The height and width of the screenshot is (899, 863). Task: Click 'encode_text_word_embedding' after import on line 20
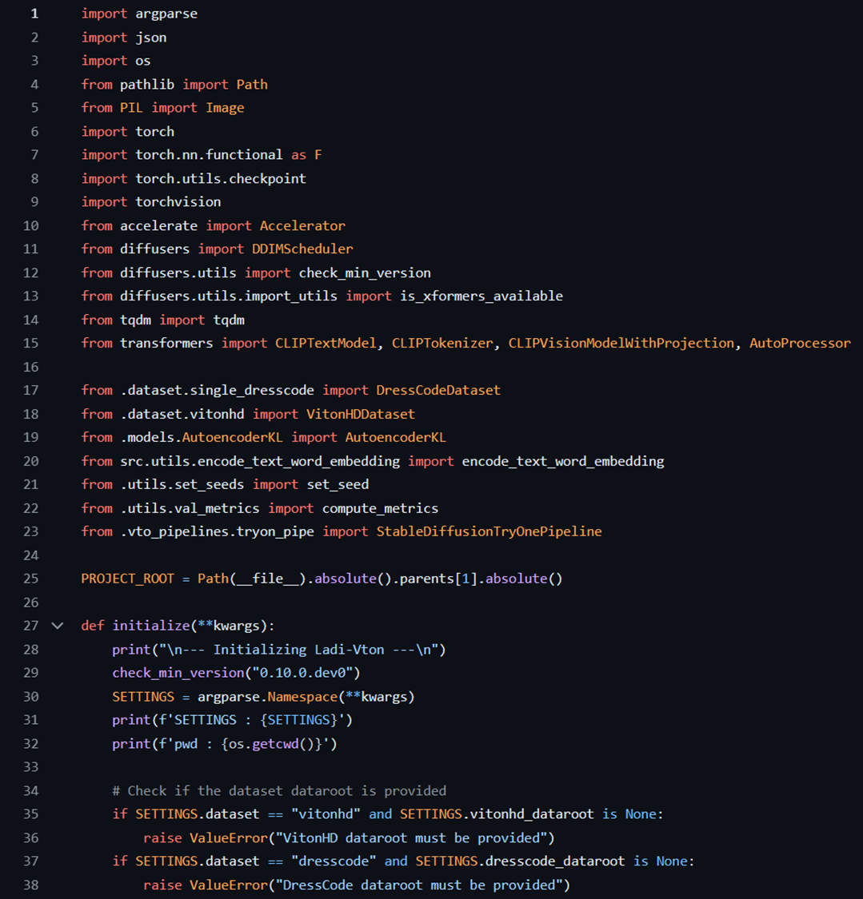(x=563, y=461)
